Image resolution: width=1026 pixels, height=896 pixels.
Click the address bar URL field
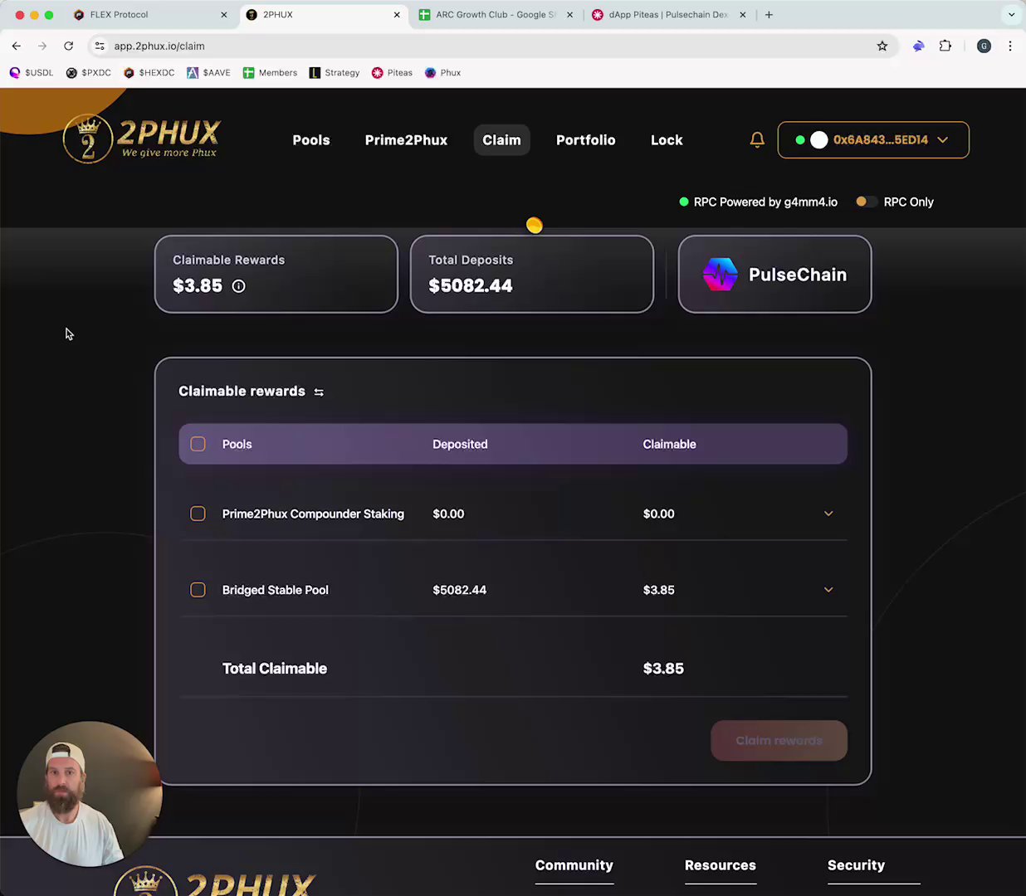click(490, 46)
